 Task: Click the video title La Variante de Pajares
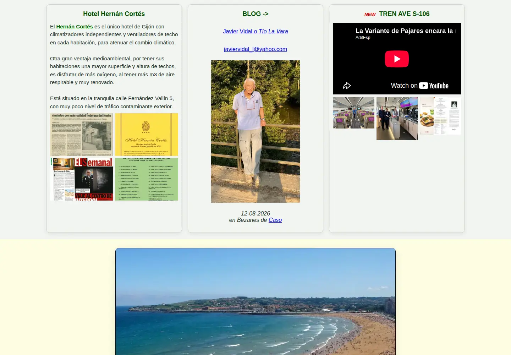click(x=406, y=31)
